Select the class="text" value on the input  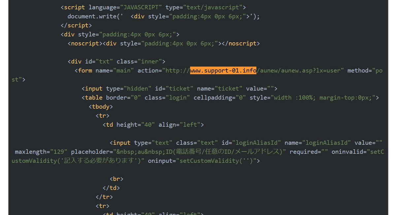point(208,143)
